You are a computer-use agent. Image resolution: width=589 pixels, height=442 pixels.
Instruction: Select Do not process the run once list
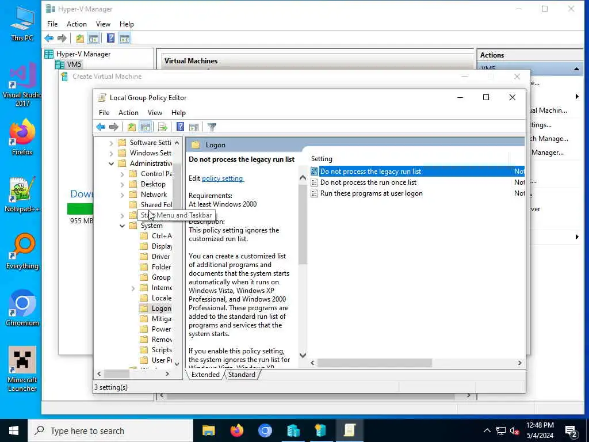pos(368,182)
